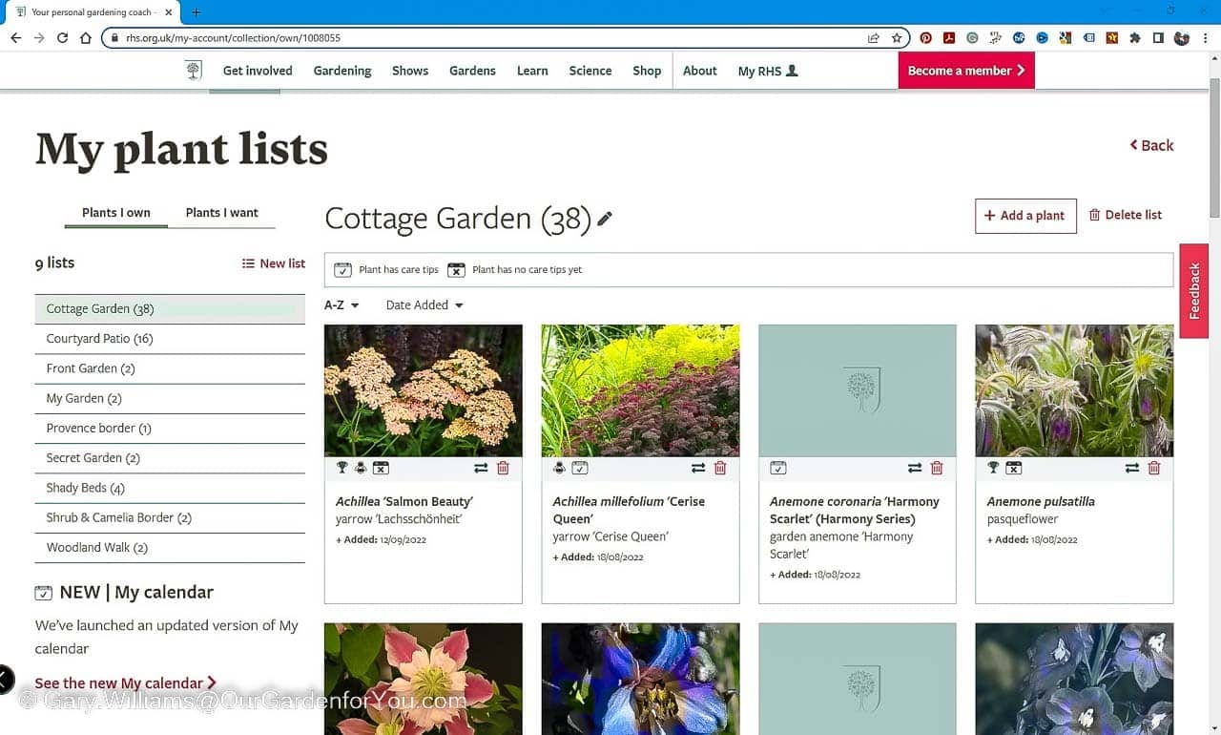This screenshot has height=735, width=1221.
Task: Open the Learn menu
Action: (x=532, y=71)
